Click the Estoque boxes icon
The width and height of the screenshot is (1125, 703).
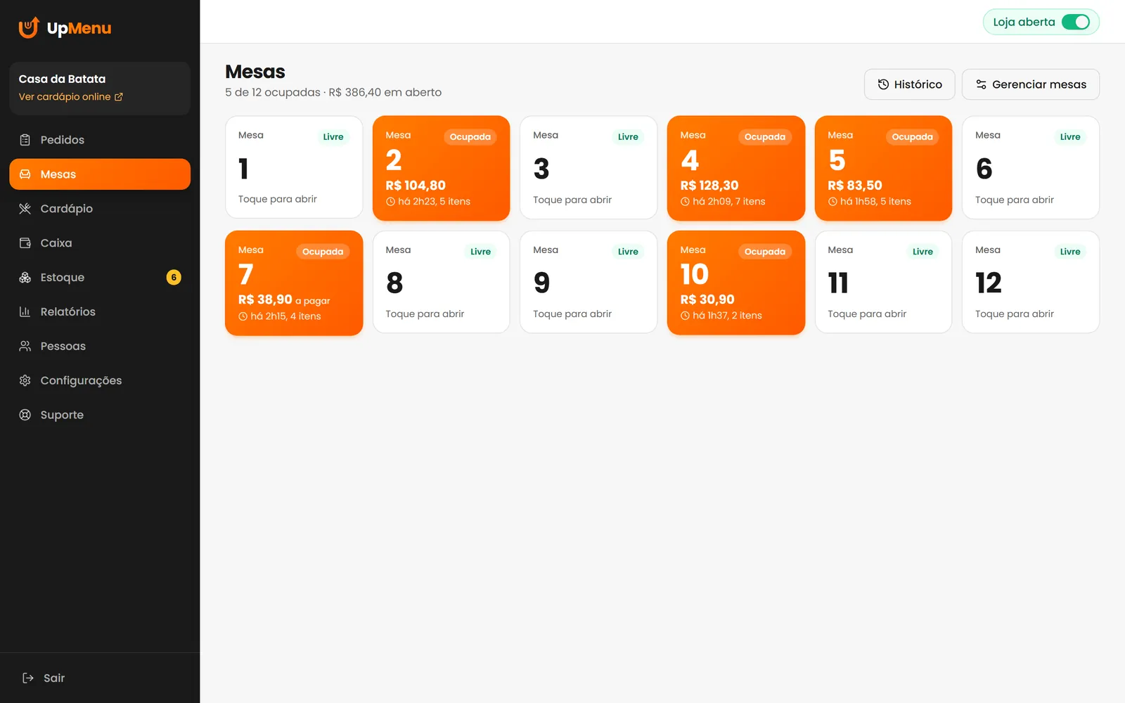tap(25, 278)
